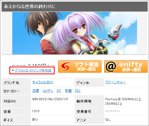This screenshot has height=126, width=149.
Task: Click the ブランド名 label cell
Action: click(x=16, y=82)
